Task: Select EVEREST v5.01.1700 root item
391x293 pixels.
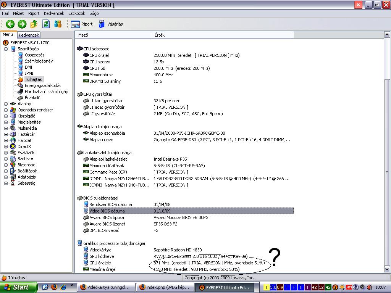Action: [30, 43]
